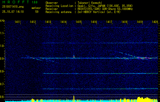160x102 pixels.
Task: Click the 1414 time axis marker
Action: [63, 22]
